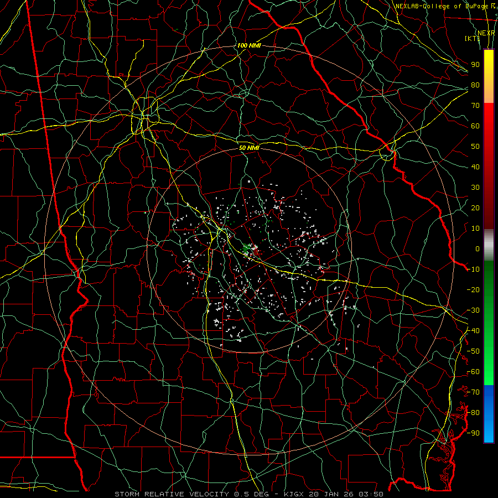
Task: Click the KT units label above color scale
Action: 473,38
